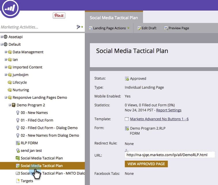Click the Social Media Tactical Plan page heading
The height and width of the screenshot is (185, 218).
click(x=132, y=51)
